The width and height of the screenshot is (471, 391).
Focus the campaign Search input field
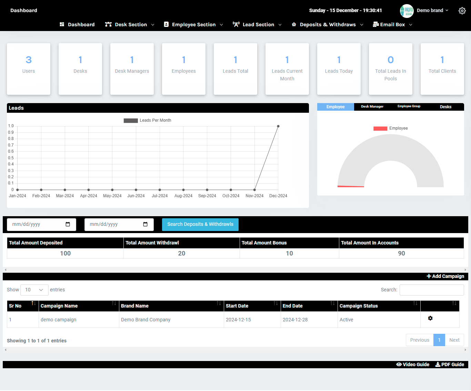pyautogui.click(x=431, y=290)
